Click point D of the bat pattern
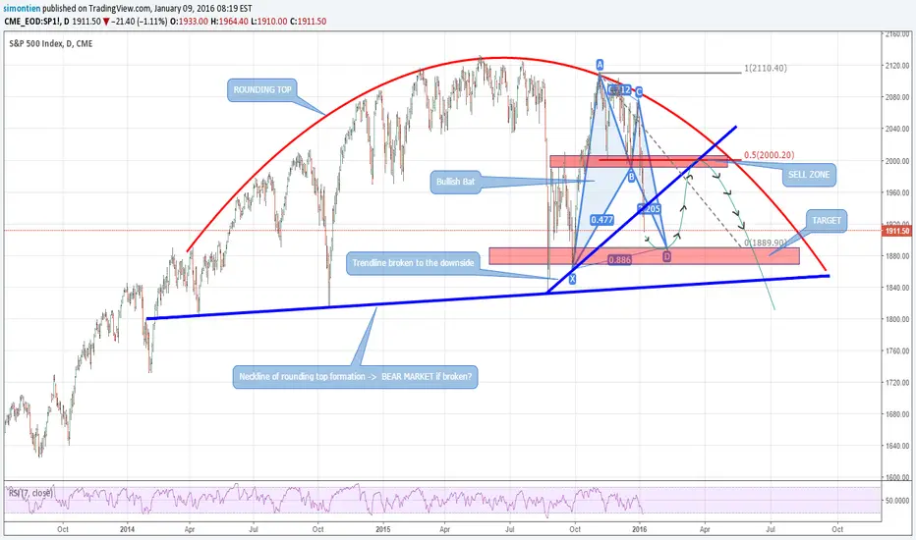Image resolution: width=916 pixels, height=540 pixels. pyautogui.click(x=666, y=256)
